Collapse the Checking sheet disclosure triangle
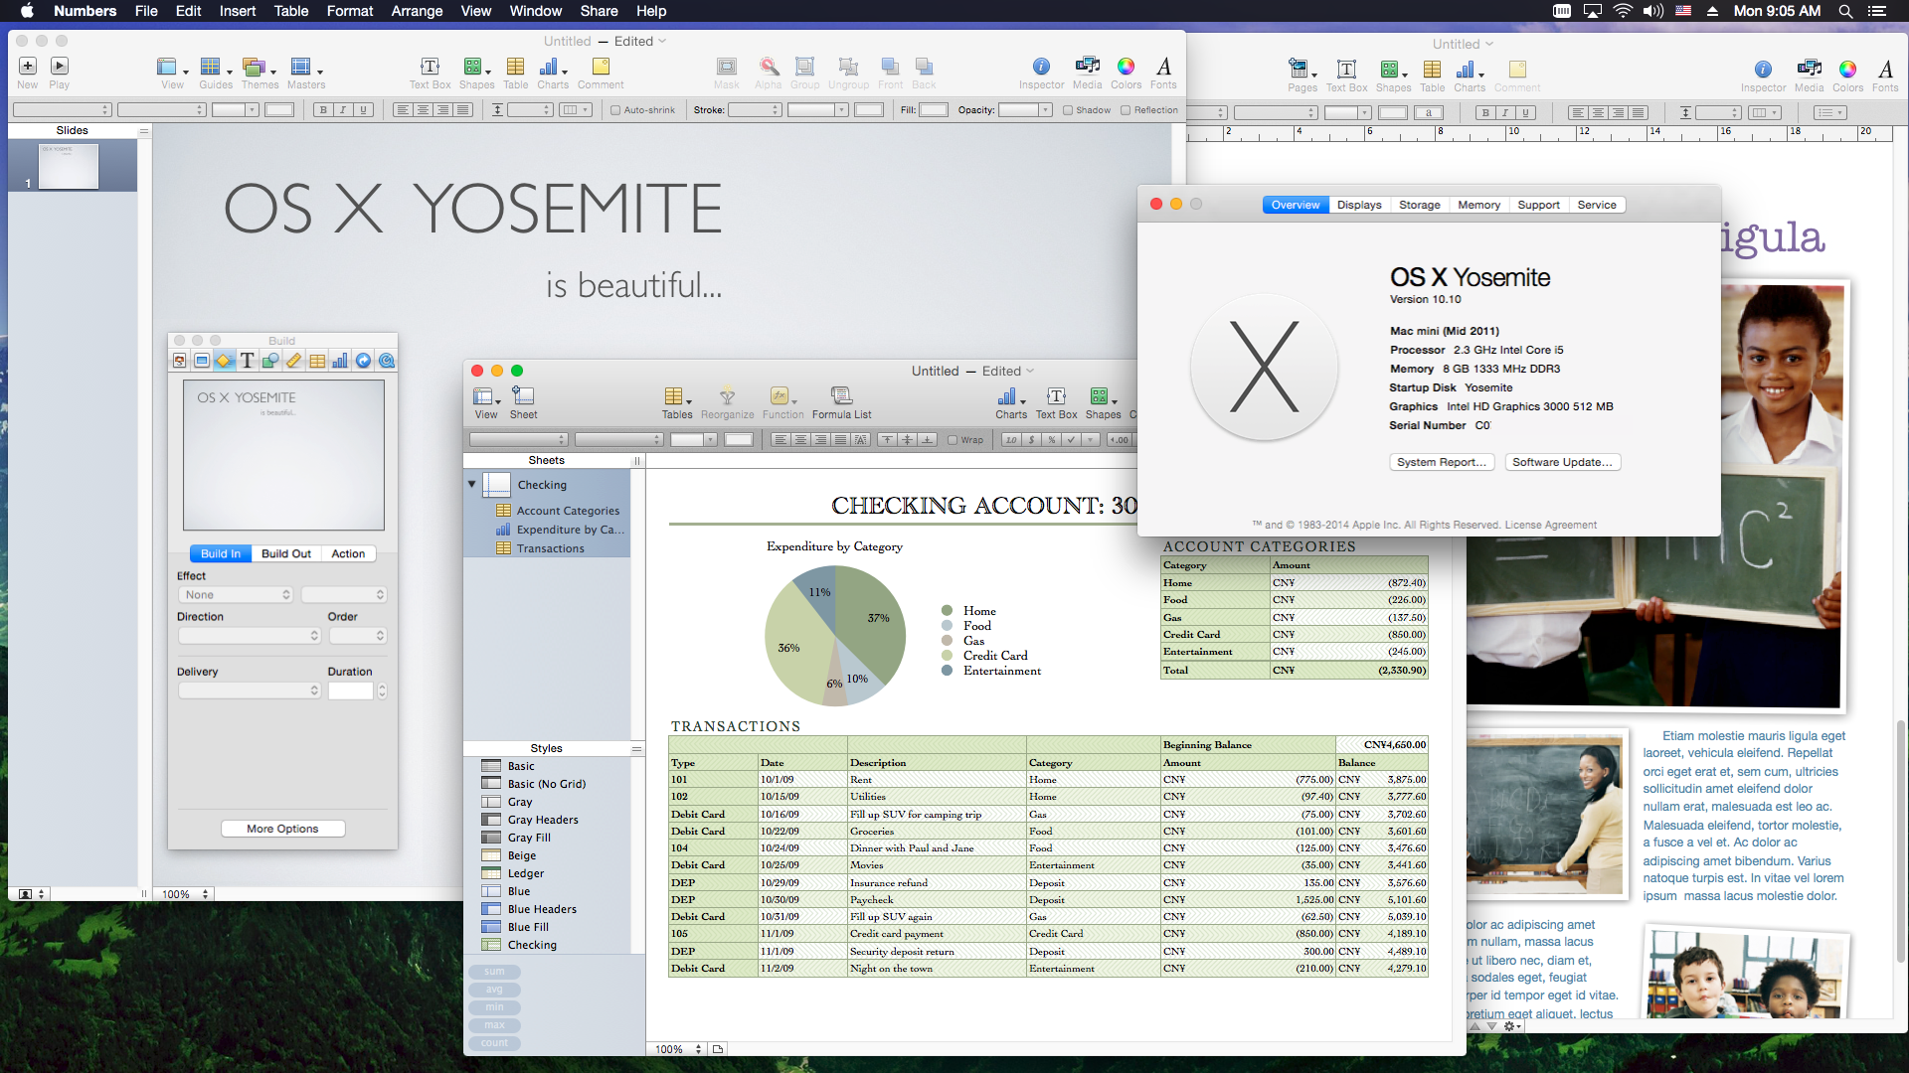Viewport: 1909px width, 1073px height. coord(471,484)
